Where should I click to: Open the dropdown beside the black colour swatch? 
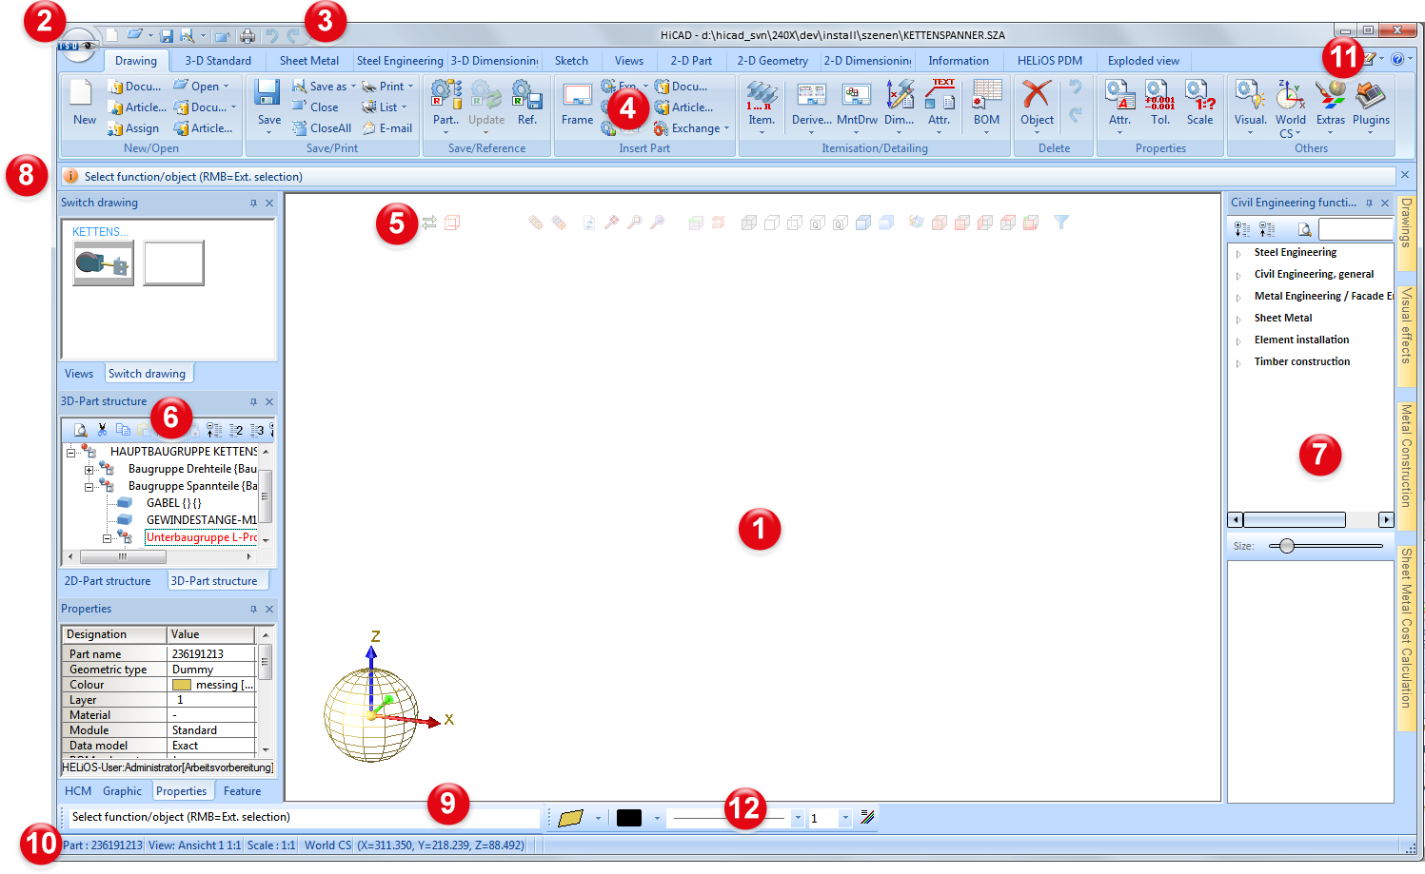[657, 818]
